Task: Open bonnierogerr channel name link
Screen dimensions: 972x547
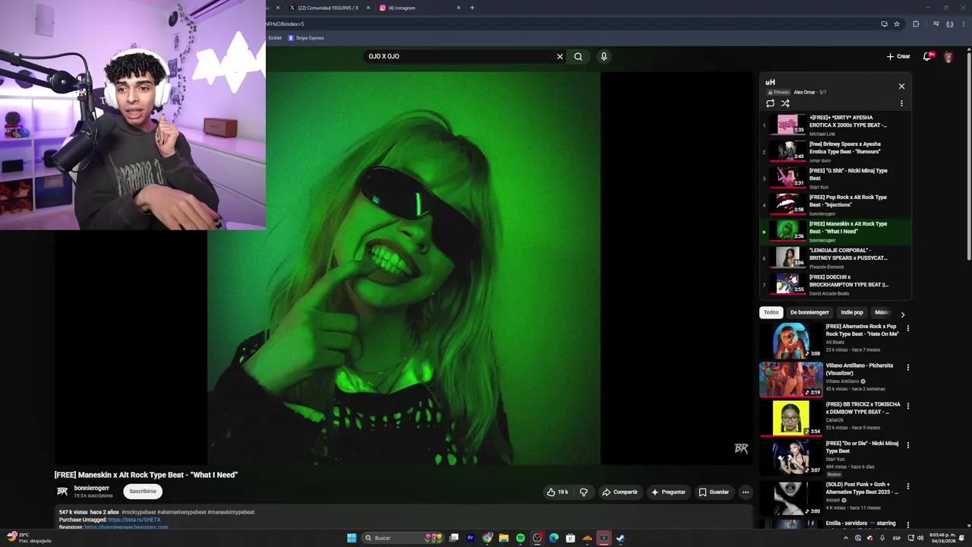Action: 92,488
